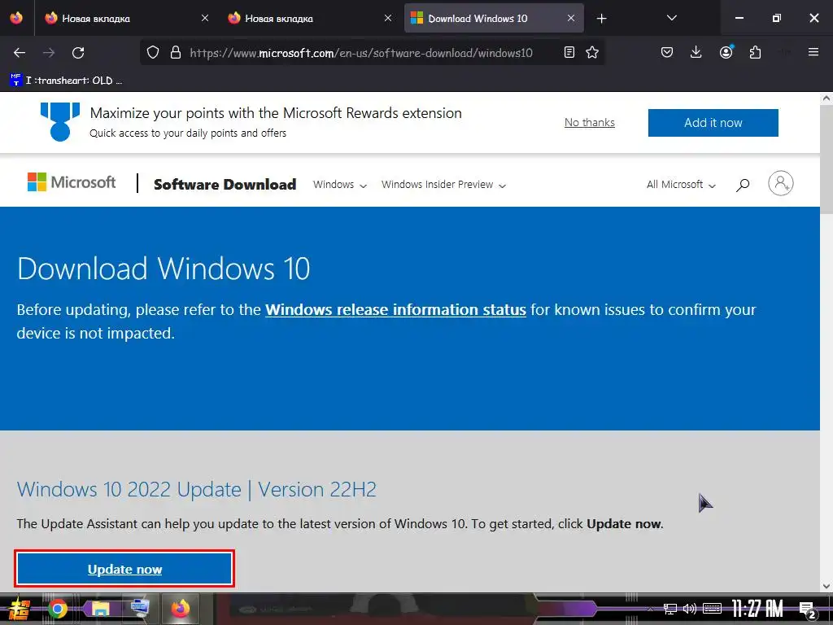The width and height of the screenshot is (833, 625).
Task: Reload the page with the refresh icon
Action: [78, 53]
